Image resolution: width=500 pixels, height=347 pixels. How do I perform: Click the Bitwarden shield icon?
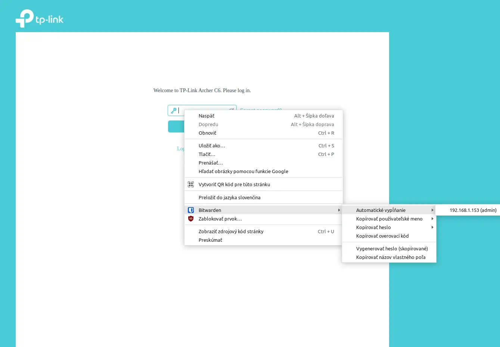[191, 210]
